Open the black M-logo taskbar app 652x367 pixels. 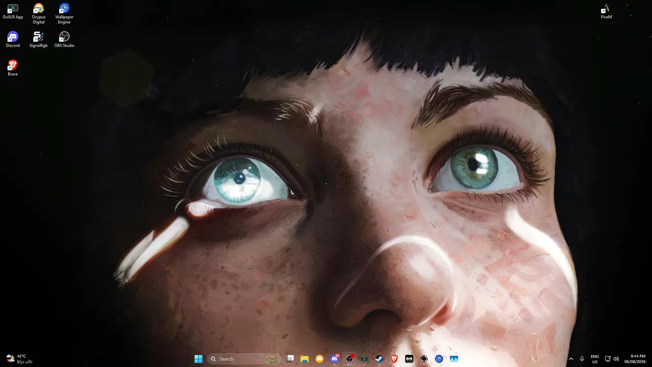click(x=409, y=359)
